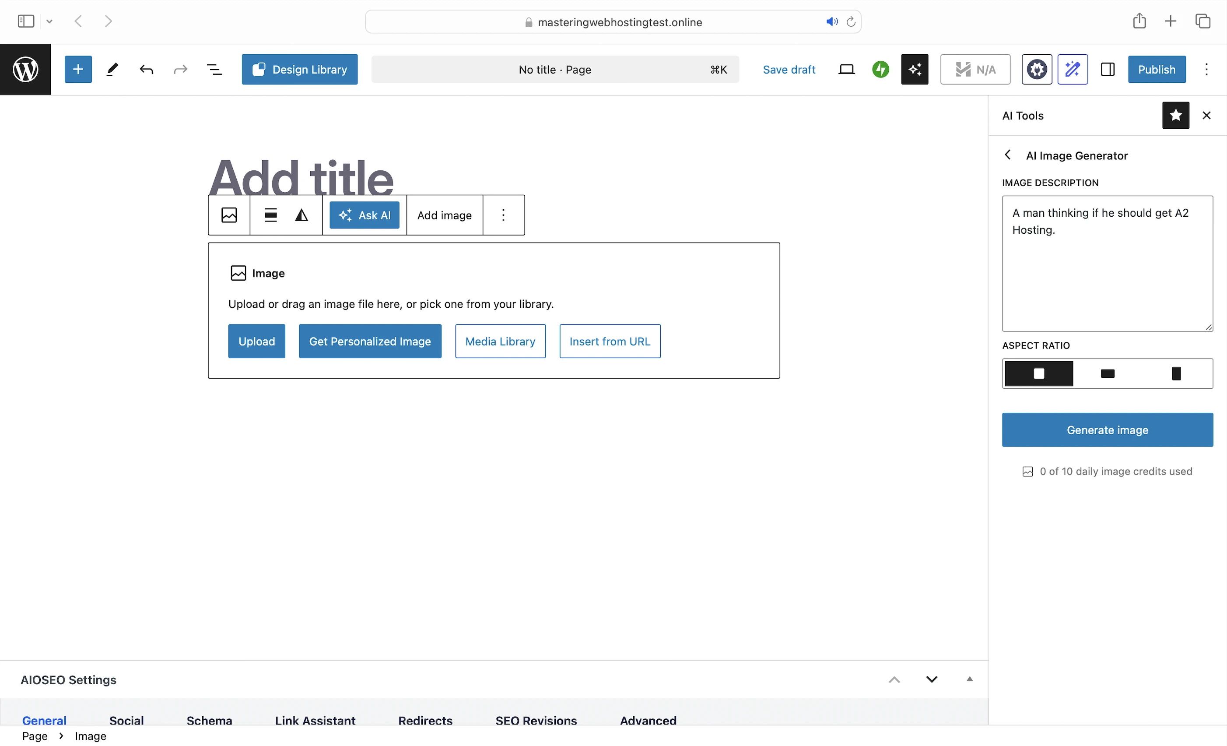The image size is (1227, 746).
Task: Click the undo arrow in toolbar
Action: 147,69
